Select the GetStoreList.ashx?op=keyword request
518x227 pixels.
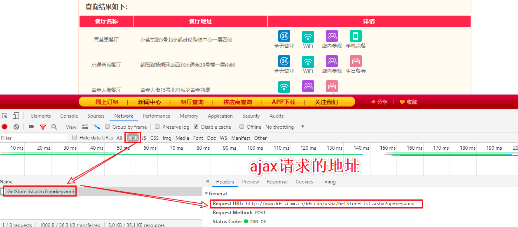click(x=41, y=192)
